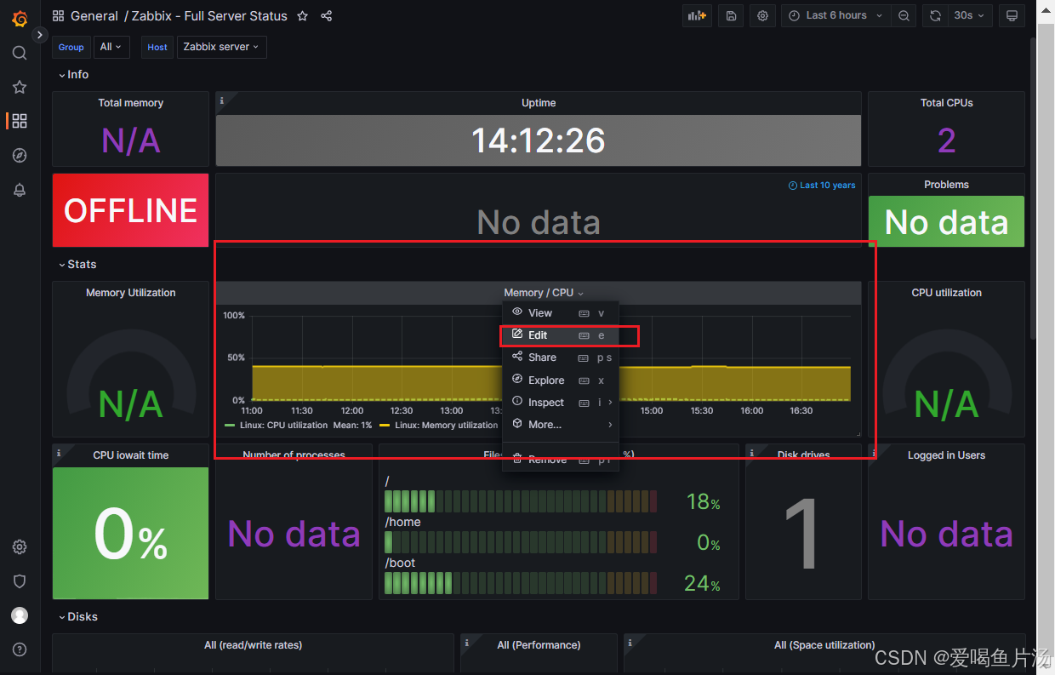Open the Server Admin shield icon
The height and width of the screenshot is (675, 1055).
click(20, 581)
